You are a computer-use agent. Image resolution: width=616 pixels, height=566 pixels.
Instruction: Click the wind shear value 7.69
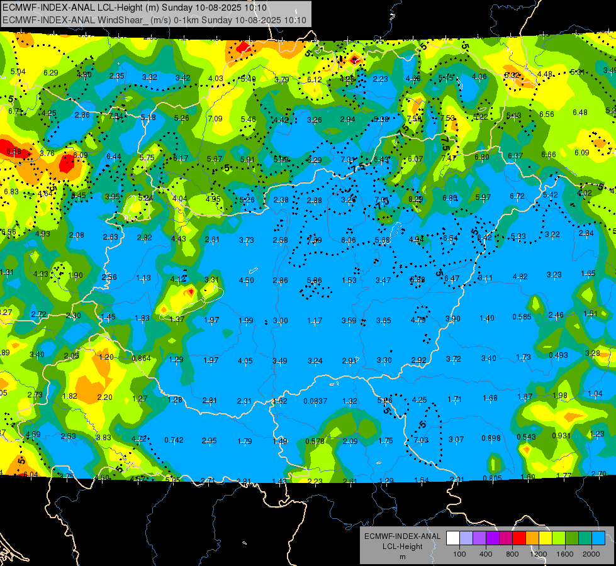[315, 240]
